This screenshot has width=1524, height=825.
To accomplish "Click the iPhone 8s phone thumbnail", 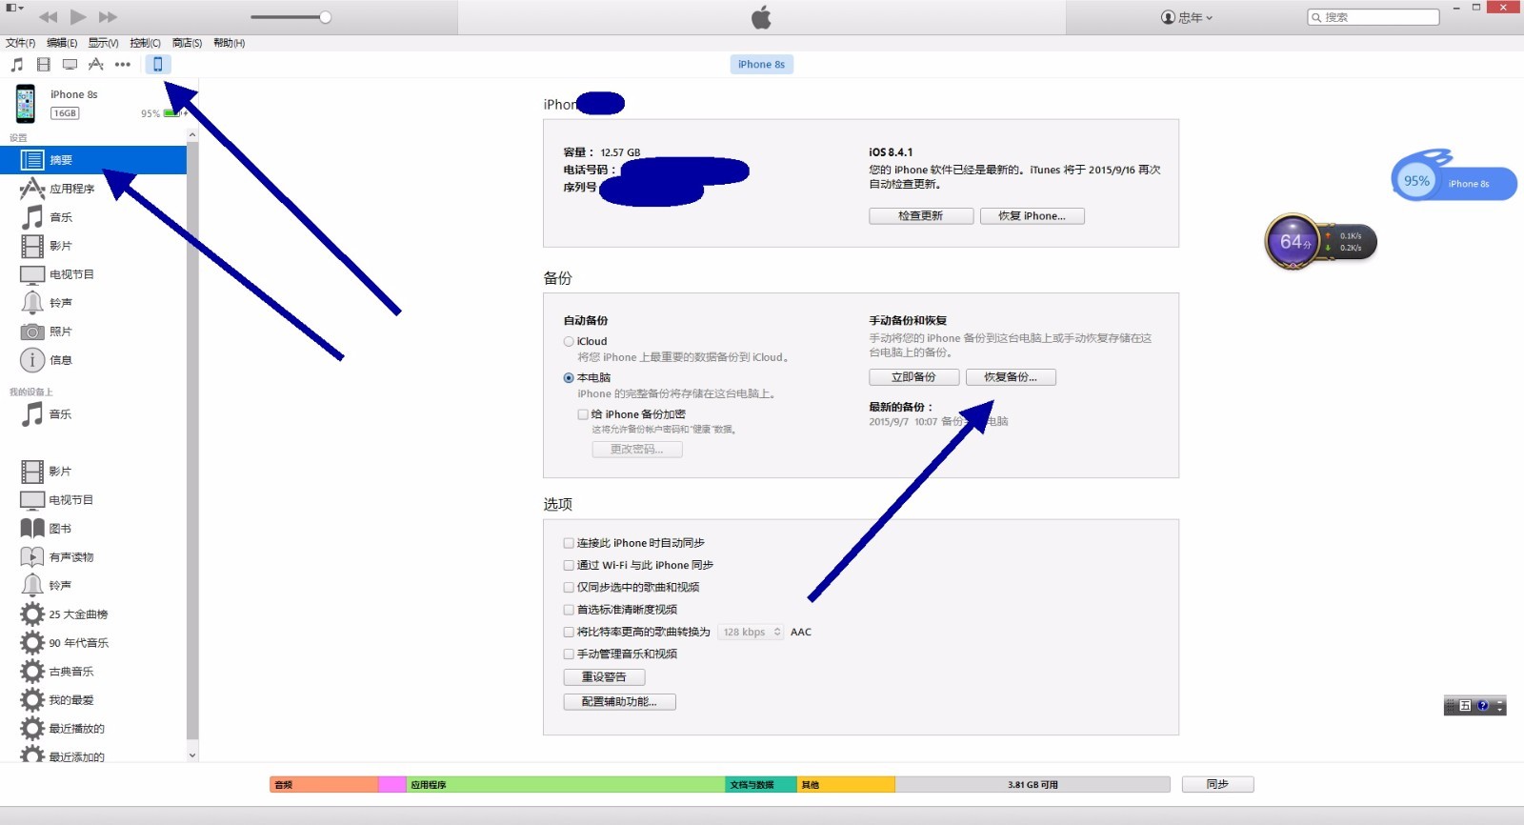I will (x=26, y=104).
